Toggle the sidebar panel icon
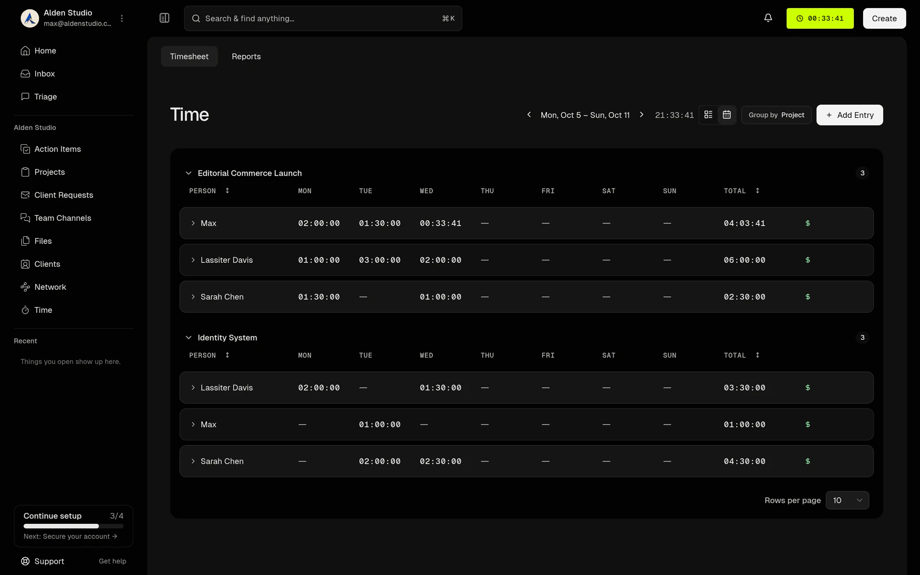Image resolution: width=920 pixels, height=575 pixels. [x=164, y=18]
